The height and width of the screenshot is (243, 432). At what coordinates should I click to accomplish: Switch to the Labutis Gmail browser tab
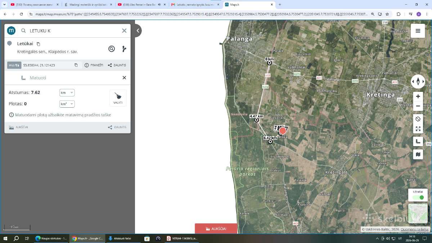193,5
